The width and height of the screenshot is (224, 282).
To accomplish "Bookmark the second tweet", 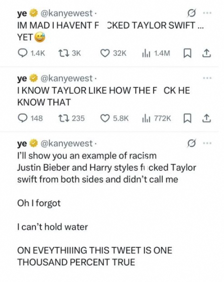I will (x=187, y=118).
